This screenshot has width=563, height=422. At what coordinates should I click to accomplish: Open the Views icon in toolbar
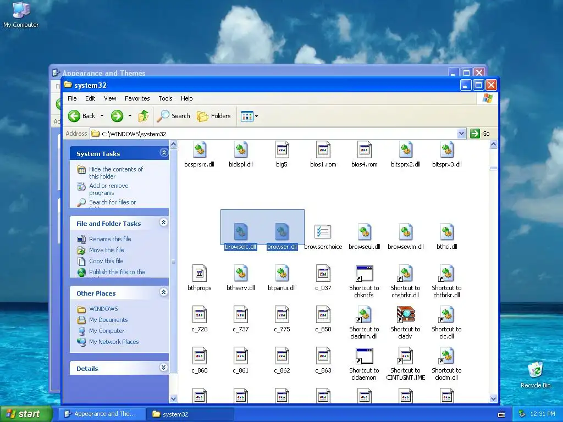pyautogui.click(x=247, y=116)
